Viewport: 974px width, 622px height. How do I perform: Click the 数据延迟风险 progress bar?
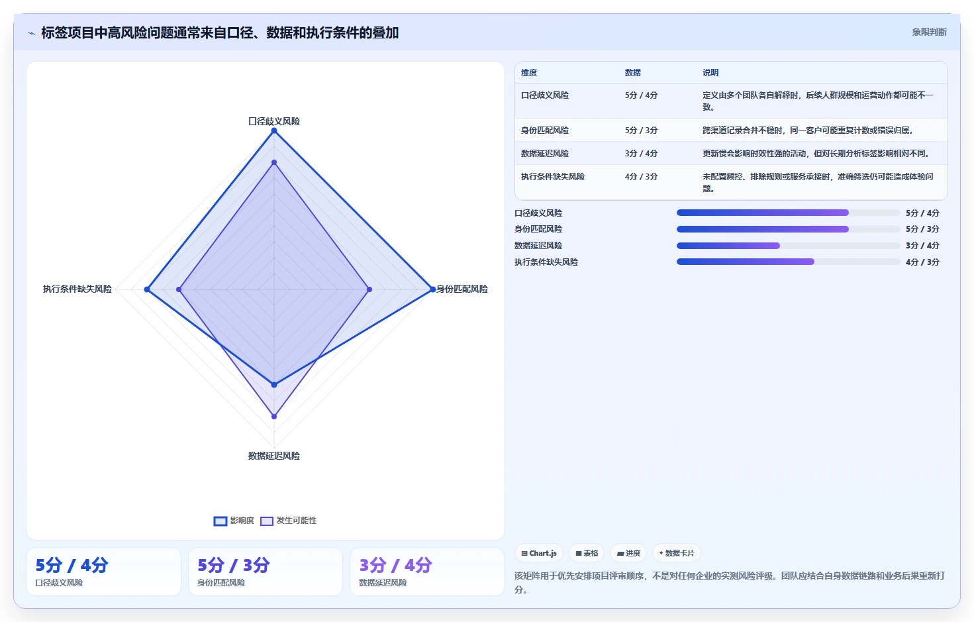[788, 246]
